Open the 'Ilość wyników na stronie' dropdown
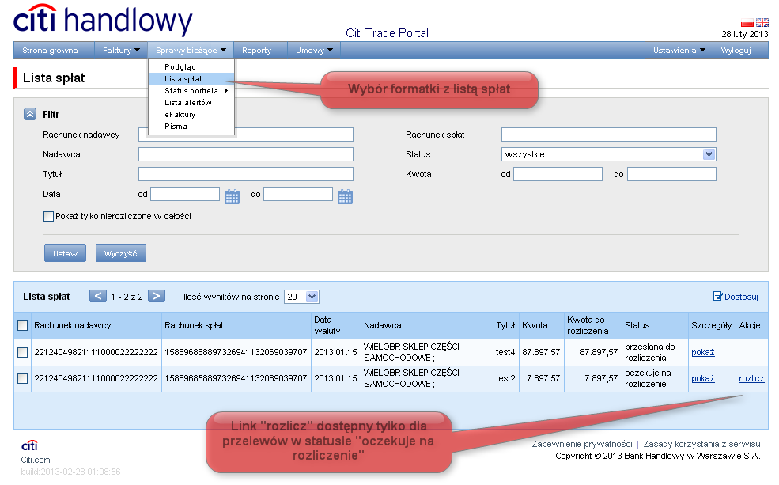 pos(301,297)
